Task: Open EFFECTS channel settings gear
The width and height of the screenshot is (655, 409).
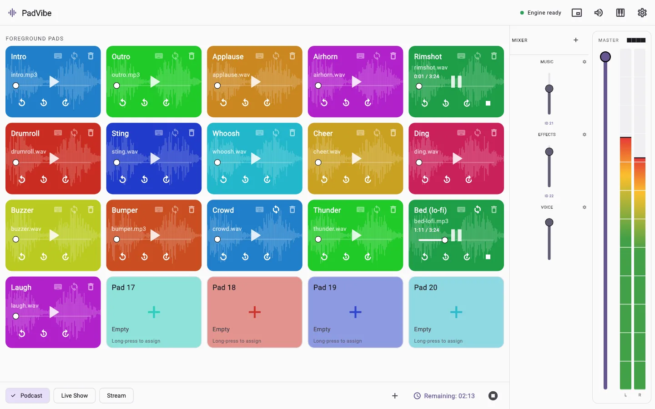Action: click(x=584, y=135)
